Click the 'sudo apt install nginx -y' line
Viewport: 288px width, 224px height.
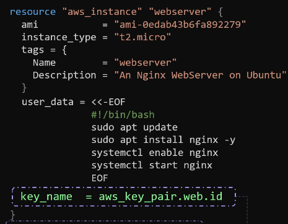[x=164, y=140]
